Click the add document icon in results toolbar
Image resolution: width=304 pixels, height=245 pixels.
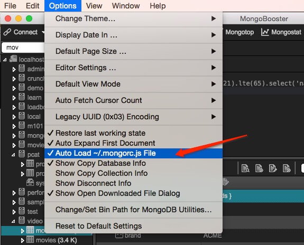259,168
